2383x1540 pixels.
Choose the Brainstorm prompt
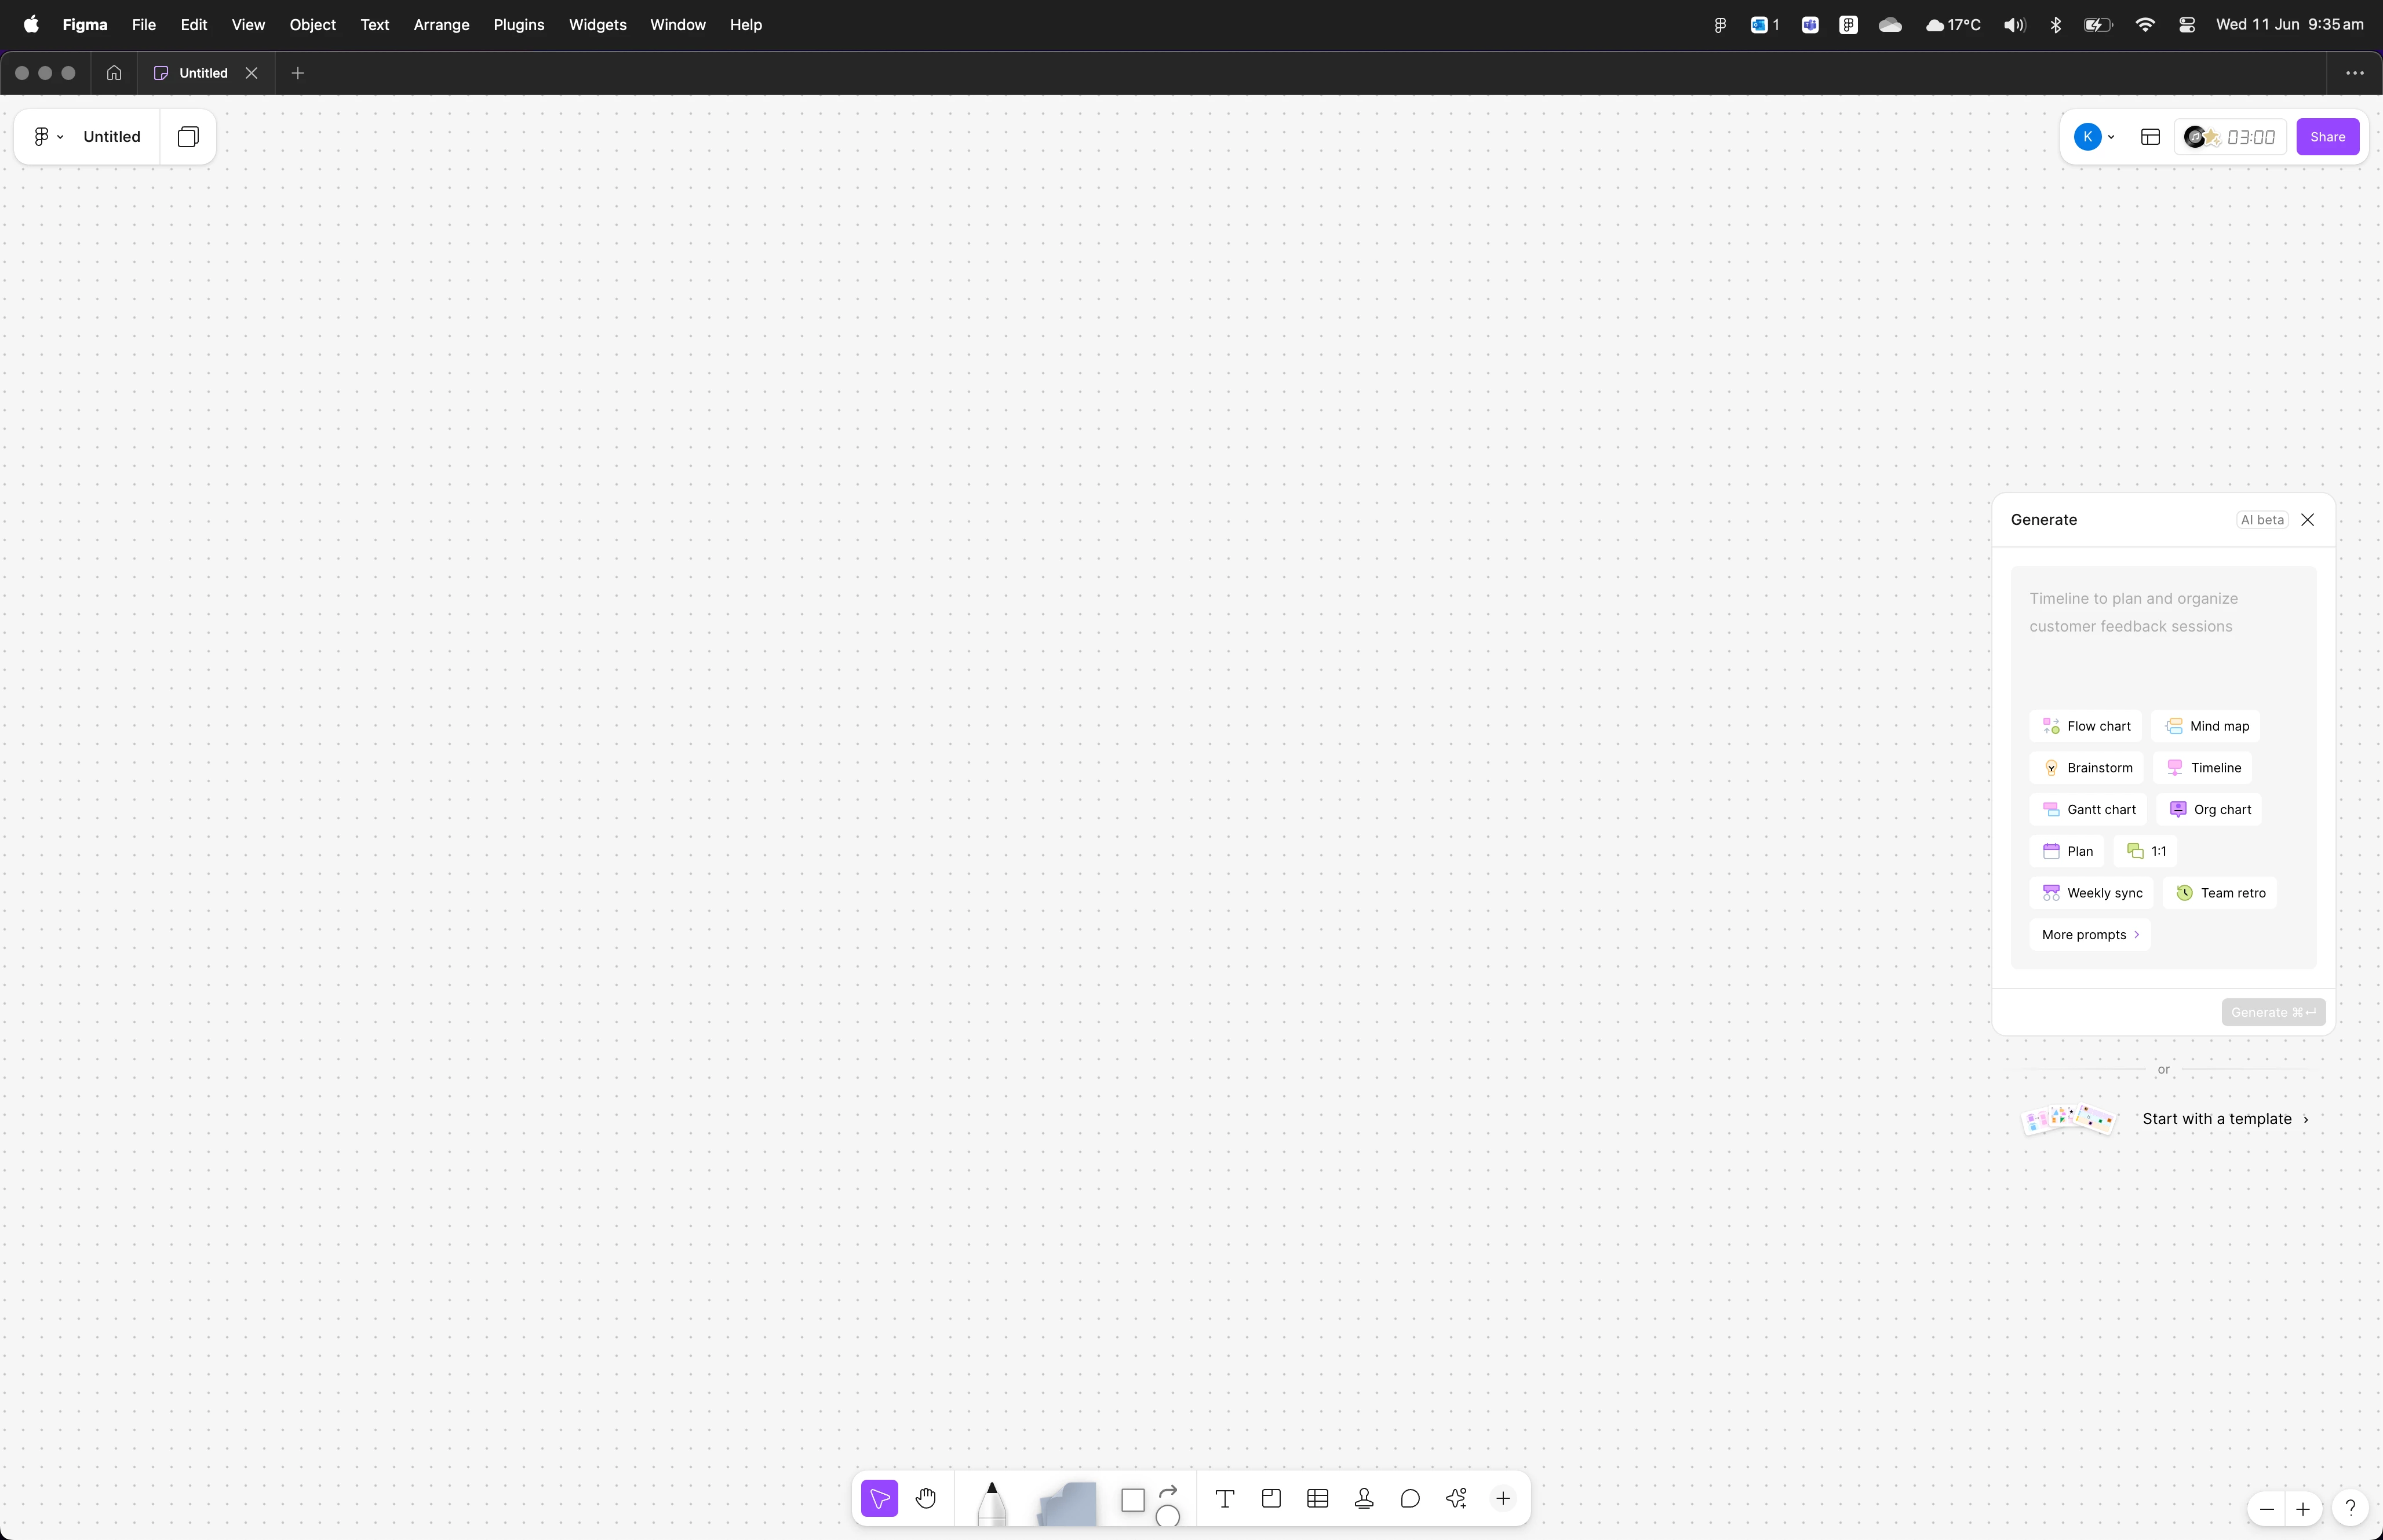coord(2086,768)
